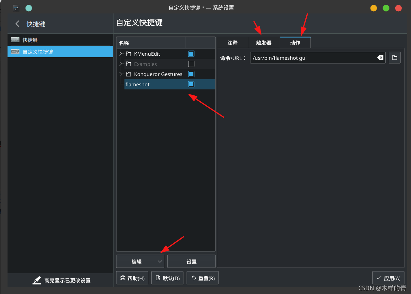Click the 应用(A) button
This screenshot has width=411, height=294.
tap(388, 278)
